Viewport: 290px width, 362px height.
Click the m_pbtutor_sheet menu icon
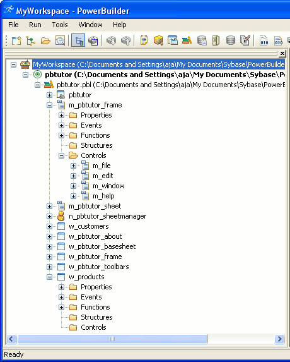(61, 206)
